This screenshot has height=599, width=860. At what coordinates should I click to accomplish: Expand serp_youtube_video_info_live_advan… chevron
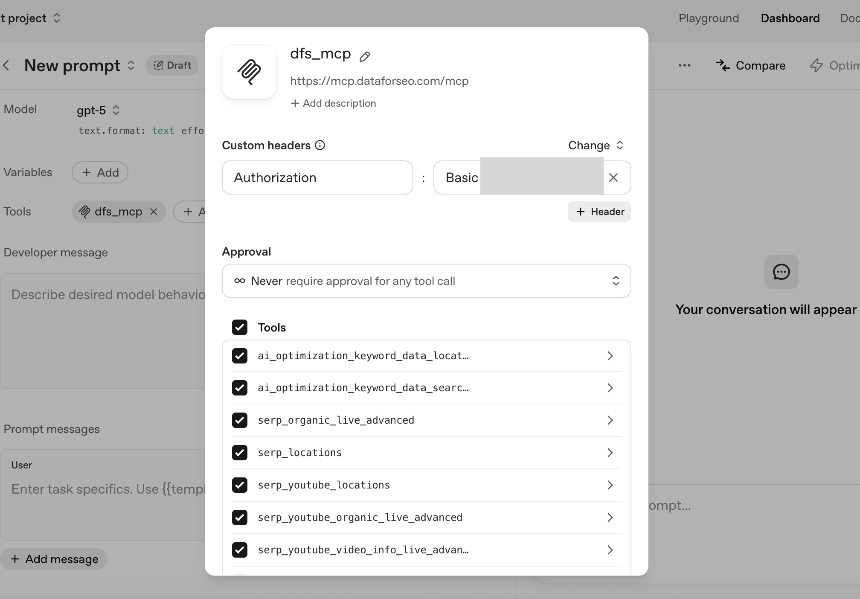pyautogui.click(x=610, y=550)
